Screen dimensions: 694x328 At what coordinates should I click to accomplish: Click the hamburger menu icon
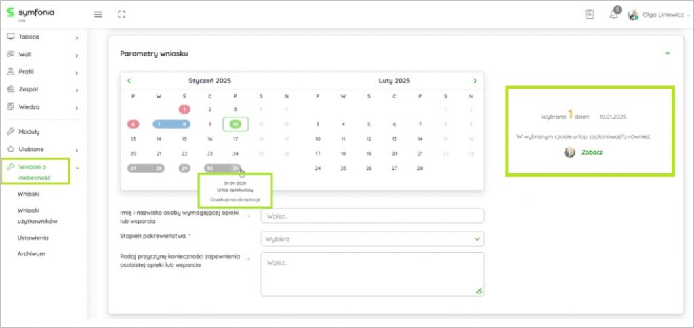point(98,14)
